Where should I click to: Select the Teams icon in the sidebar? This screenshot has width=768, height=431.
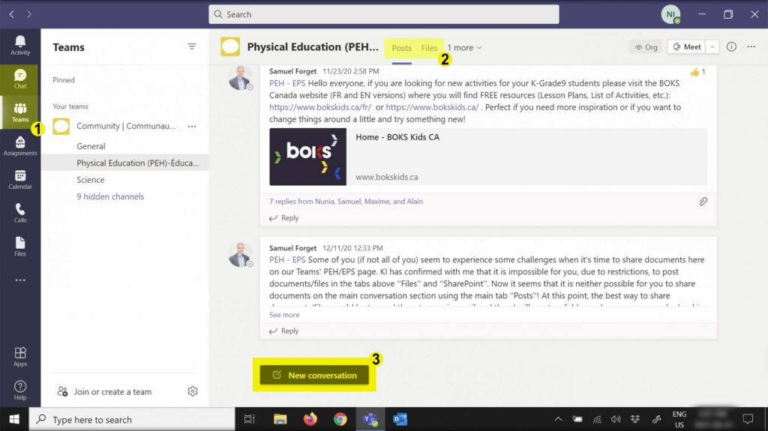(x=20, y=112)
